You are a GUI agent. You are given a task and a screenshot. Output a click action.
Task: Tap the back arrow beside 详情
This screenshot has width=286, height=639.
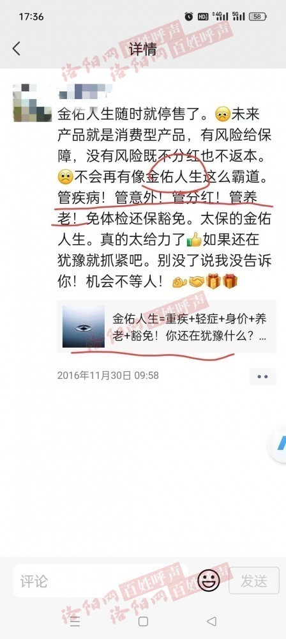coord(17,49)
